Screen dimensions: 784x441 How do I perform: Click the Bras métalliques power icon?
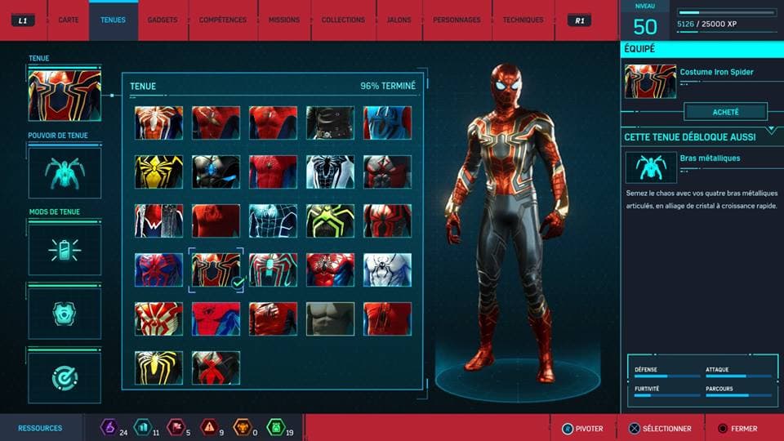(x=651, y=167)
